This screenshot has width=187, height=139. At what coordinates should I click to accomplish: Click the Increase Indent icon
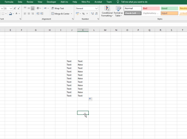click(42, 13)
